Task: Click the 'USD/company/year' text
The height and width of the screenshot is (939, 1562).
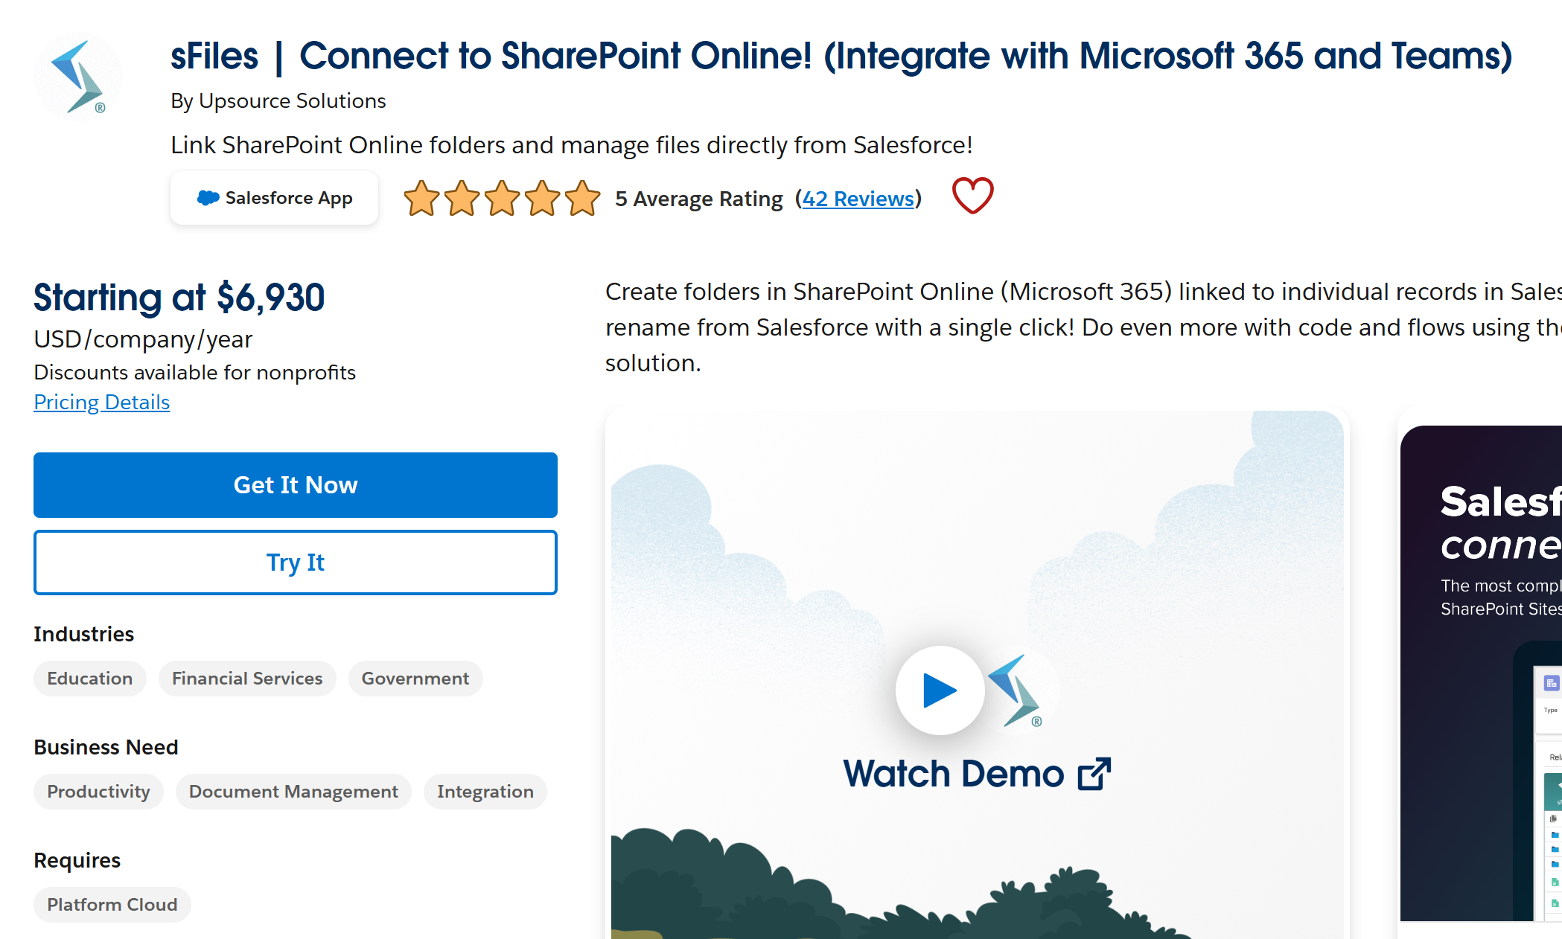Action: 143,339
